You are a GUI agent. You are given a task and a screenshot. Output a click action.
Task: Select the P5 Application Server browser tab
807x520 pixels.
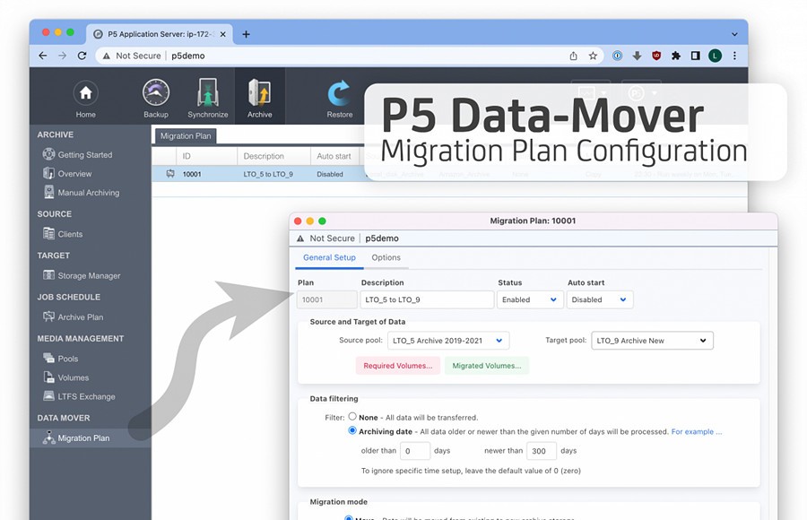(160, 34)
